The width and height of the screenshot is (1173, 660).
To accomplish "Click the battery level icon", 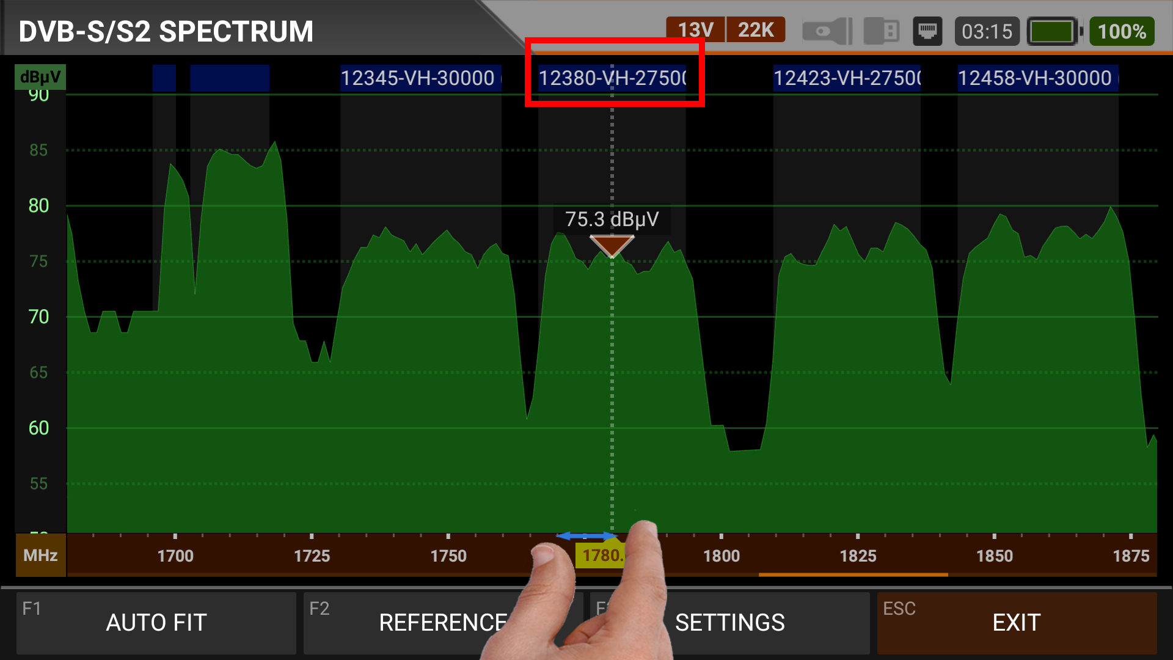I will [1054, 31].
